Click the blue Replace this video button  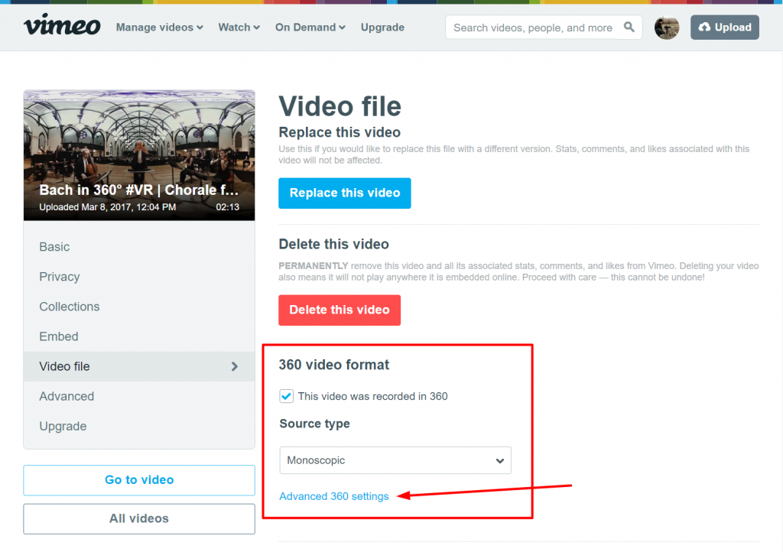(345, 193)
